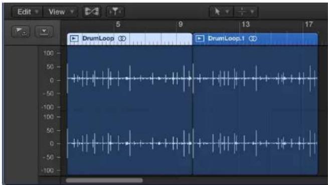Click bar 13 on the ruler
The height and width of the screenshot is (185, 328).
pyautogui.click(x=246, y=24)
